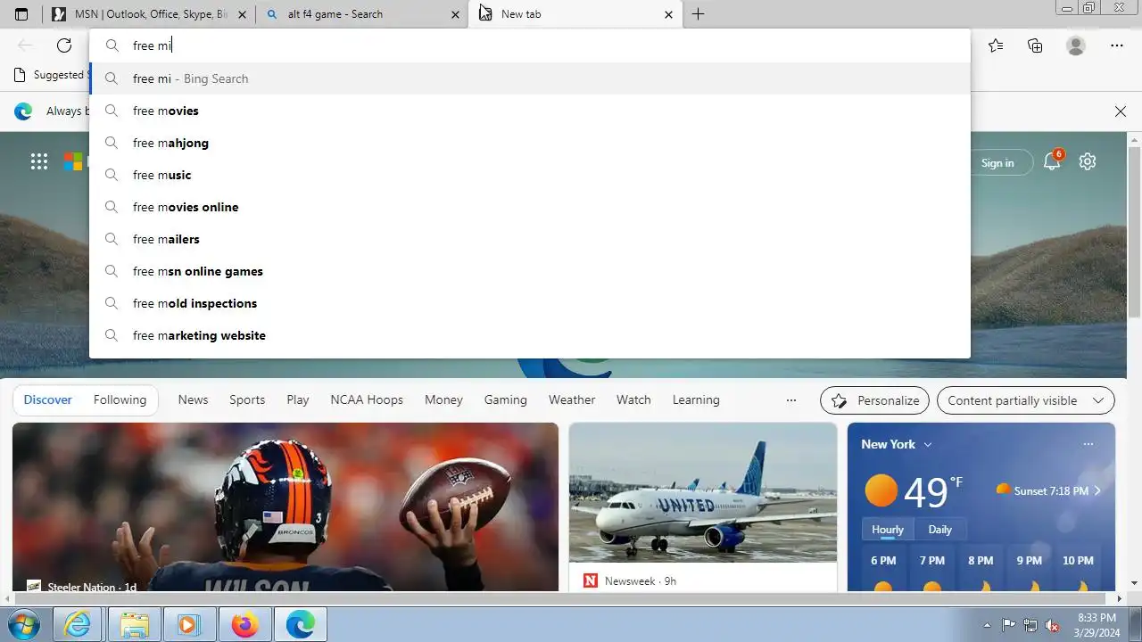Open the Content partially visible dropdown
Viewport: 1142px width, 642px height.
pyautogui.click(x=1026, y=401)
